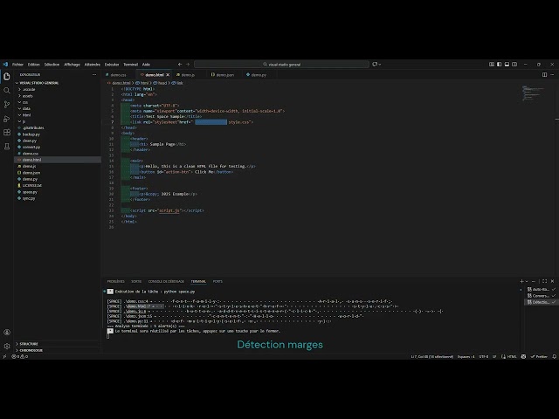This screenshot has height=419, width=559.
Task: Open the Copilot chat icon in title bar
Action: tap(375, 65)
